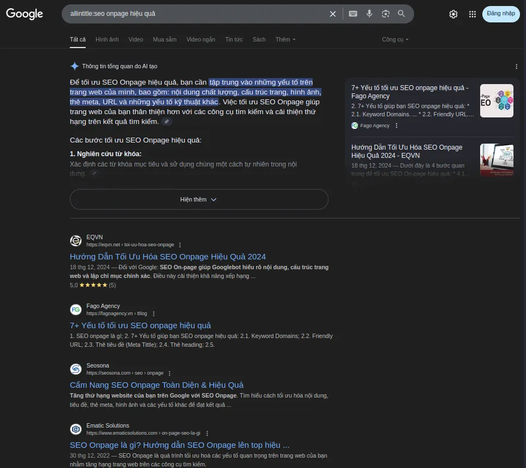Screen dimensions: 526x468
Task: Click inside the search query input field
Action: click(191, 14)
